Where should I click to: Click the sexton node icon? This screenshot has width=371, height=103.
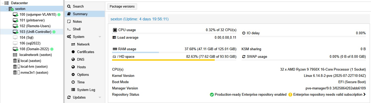[11, 9]
